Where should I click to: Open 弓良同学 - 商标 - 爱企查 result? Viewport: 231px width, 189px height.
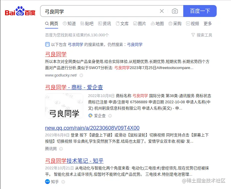tap(74, 87)
